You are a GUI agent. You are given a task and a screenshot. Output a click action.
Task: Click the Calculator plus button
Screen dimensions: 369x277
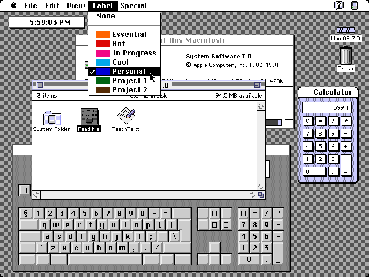pos(346,146)
